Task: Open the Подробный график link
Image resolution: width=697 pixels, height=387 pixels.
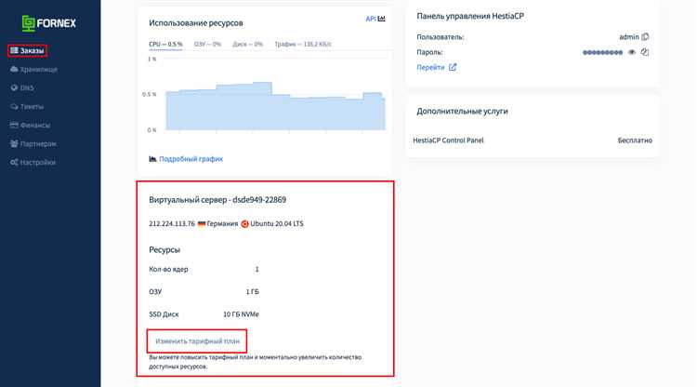Action: click(x=191, y=159)
